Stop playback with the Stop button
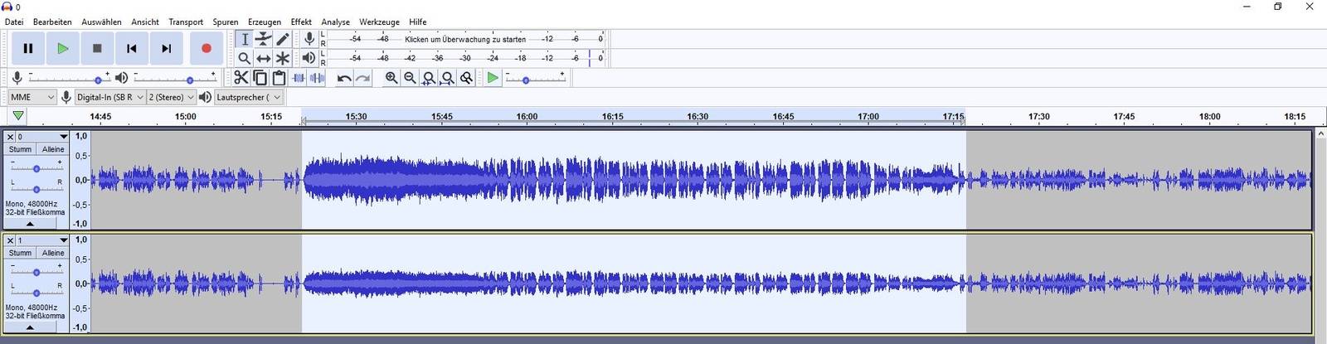The image size is (1327, 344). point(97,49)
